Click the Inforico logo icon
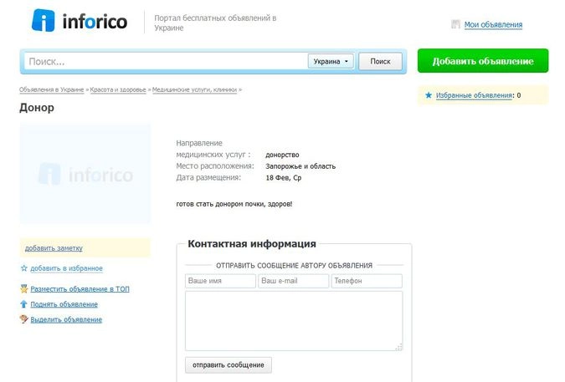The image size is (565, 382). [44, 21]
